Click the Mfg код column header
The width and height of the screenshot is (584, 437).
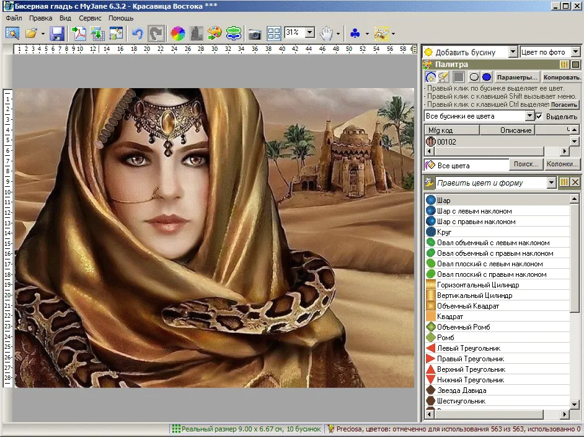pyautogui.click(x=452, y=130)
